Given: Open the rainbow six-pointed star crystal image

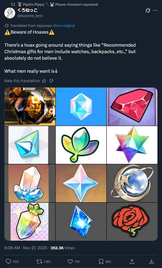Looking at the screenshot, I should coord(132,145).
